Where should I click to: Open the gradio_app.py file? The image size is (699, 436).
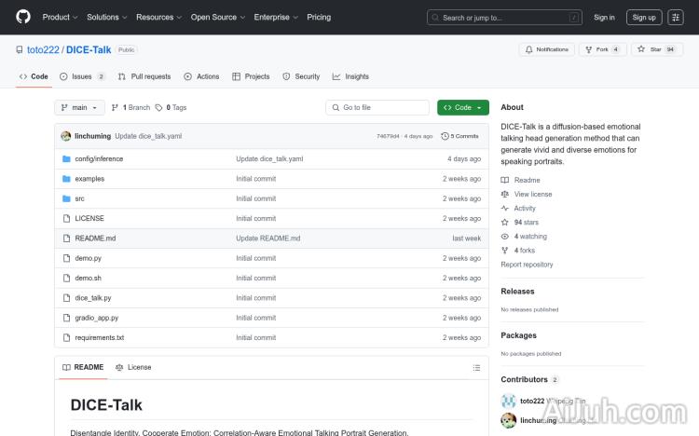click(96, 318)
